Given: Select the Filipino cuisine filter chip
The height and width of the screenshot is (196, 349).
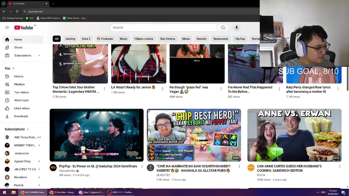Looking at the screenshot, I should pyautogui.click(x=144, y=39).
